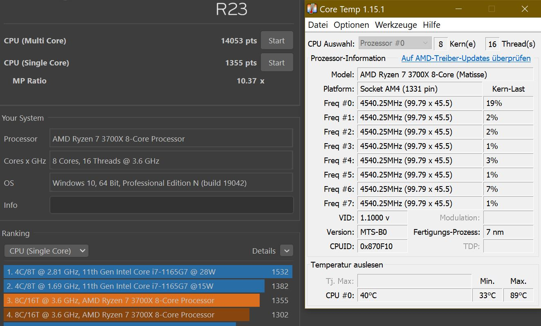The width and height of the screenshot is (541, 326).
Task: Click Freq #0 frequency value
Action: click(420, 103)
